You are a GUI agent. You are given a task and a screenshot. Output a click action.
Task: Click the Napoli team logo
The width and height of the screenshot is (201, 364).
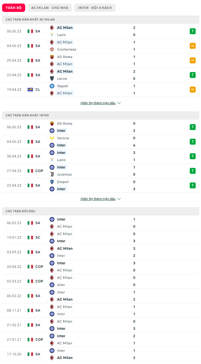click(52, 86)
